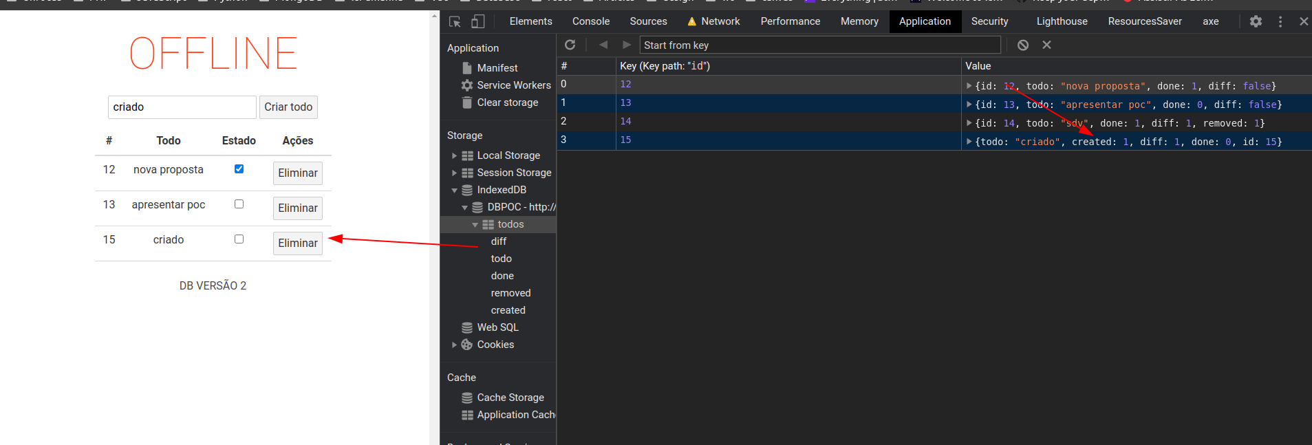The width and height of the screenshot is (1312, 445).
Task: Expand the record with id 13
Action: click(969, 105)
